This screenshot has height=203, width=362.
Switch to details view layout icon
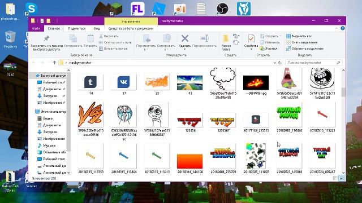pos(335,178)
